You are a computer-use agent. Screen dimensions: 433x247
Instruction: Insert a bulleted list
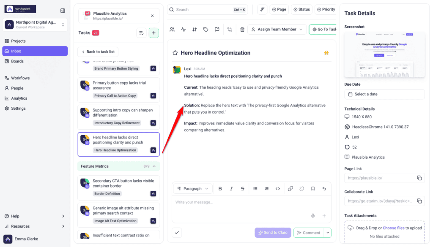[x=255, y=189]
